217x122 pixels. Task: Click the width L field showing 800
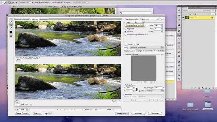pyautogui.click(x=129, y=88)
